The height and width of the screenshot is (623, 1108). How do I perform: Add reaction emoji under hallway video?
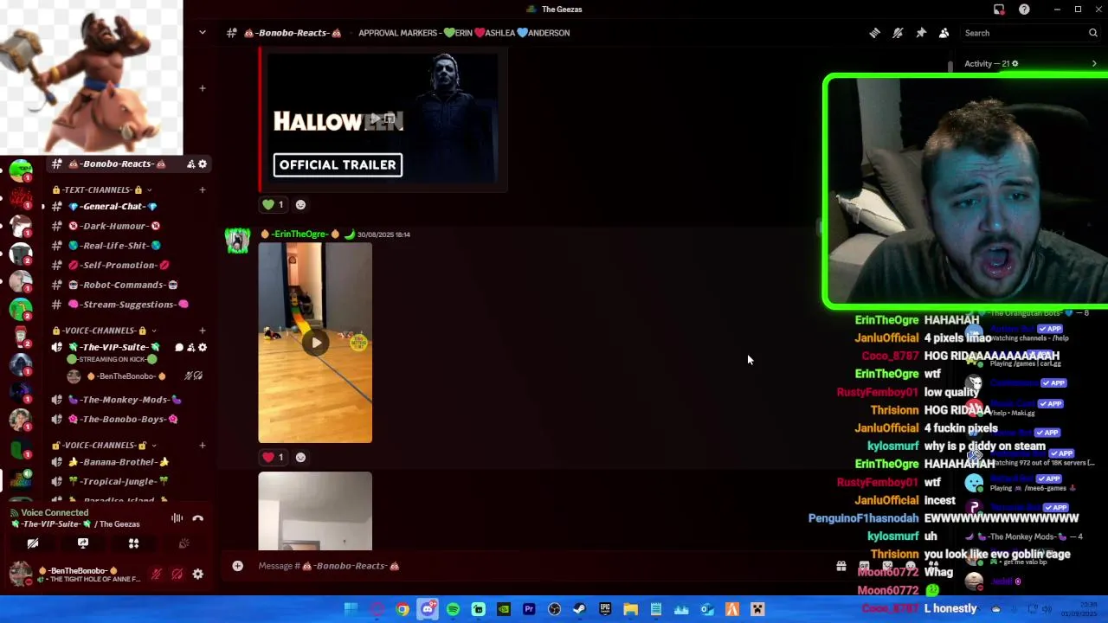pyautogui.click(x=300, y=458)
